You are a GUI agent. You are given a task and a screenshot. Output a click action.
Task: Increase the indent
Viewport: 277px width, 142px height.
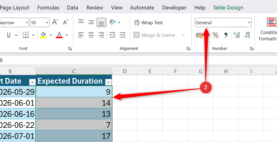pyautogui.click(x=123, y=35)
